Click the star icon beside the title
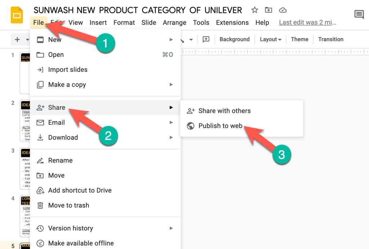Screen dimensions: 369x249 [x=255, y=10]
